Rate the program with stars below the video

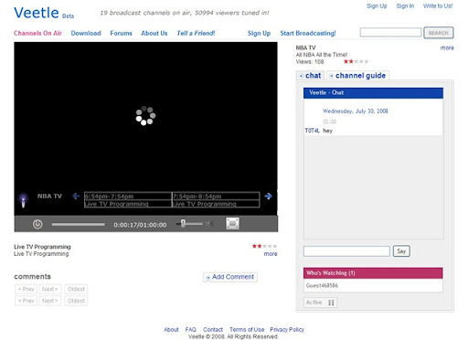264,246
